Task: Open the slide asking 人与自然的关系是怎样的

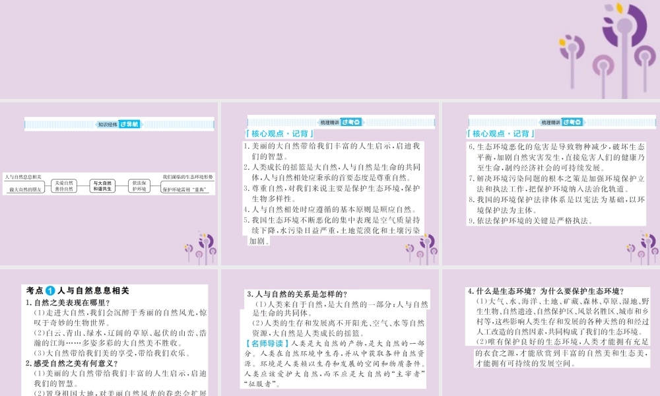Action: [330, 333]
